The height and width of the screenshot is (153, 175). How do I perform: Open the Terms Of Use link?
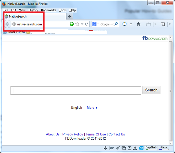point(96,134)
